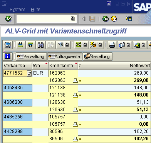This screenshot has height=143, width=151.
Task: Click the green Back arrow icon
Action: coord(106,19)
